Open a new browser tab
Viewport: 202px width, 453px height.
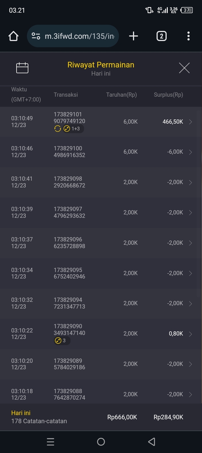tap(134, 36)
